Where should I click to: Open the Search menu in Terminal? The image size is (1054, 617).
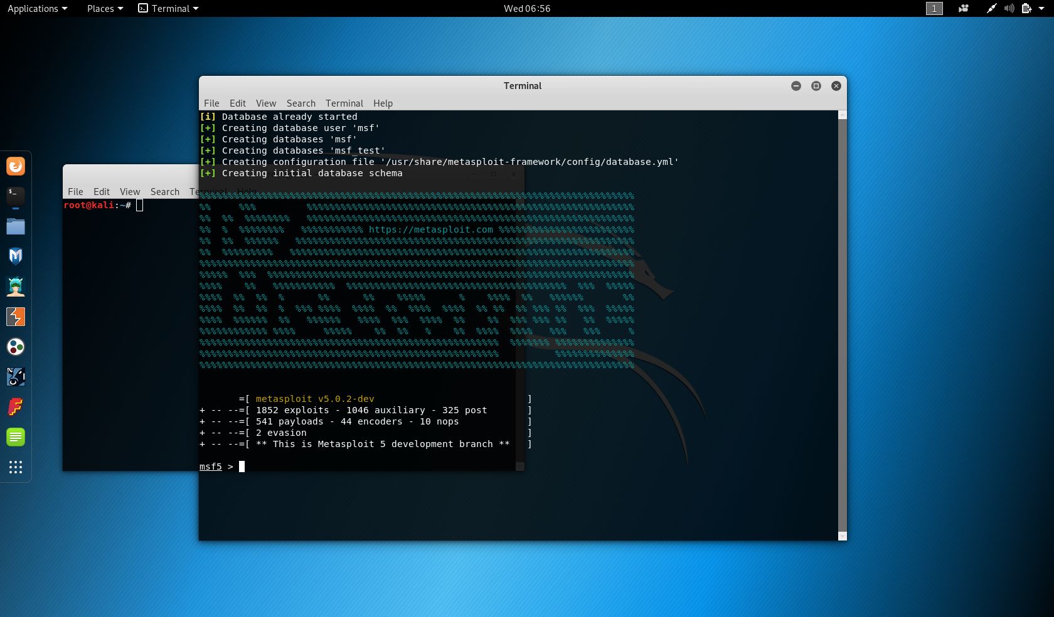point(301,103)
